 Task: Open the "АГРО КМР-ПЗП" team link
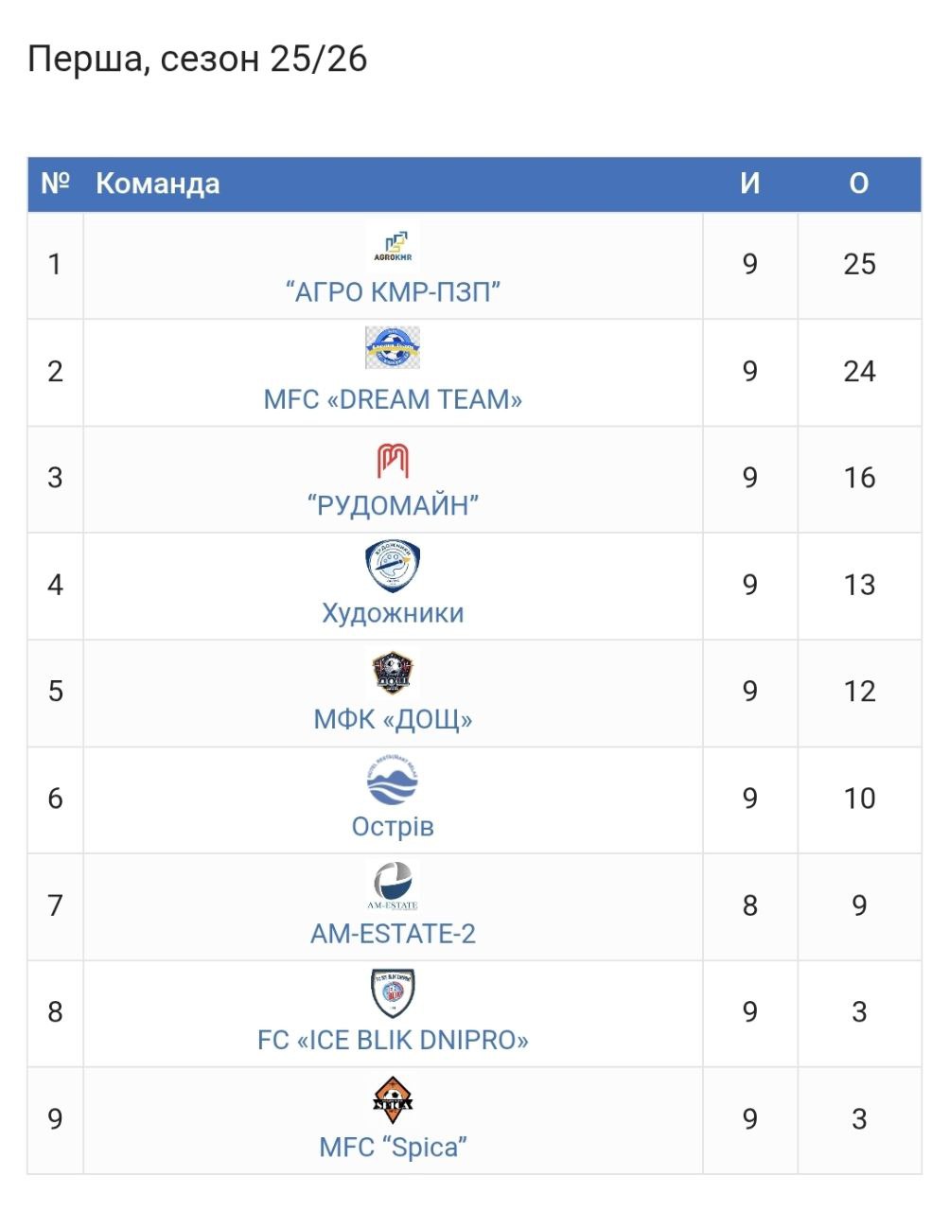(x=393, y=292)
